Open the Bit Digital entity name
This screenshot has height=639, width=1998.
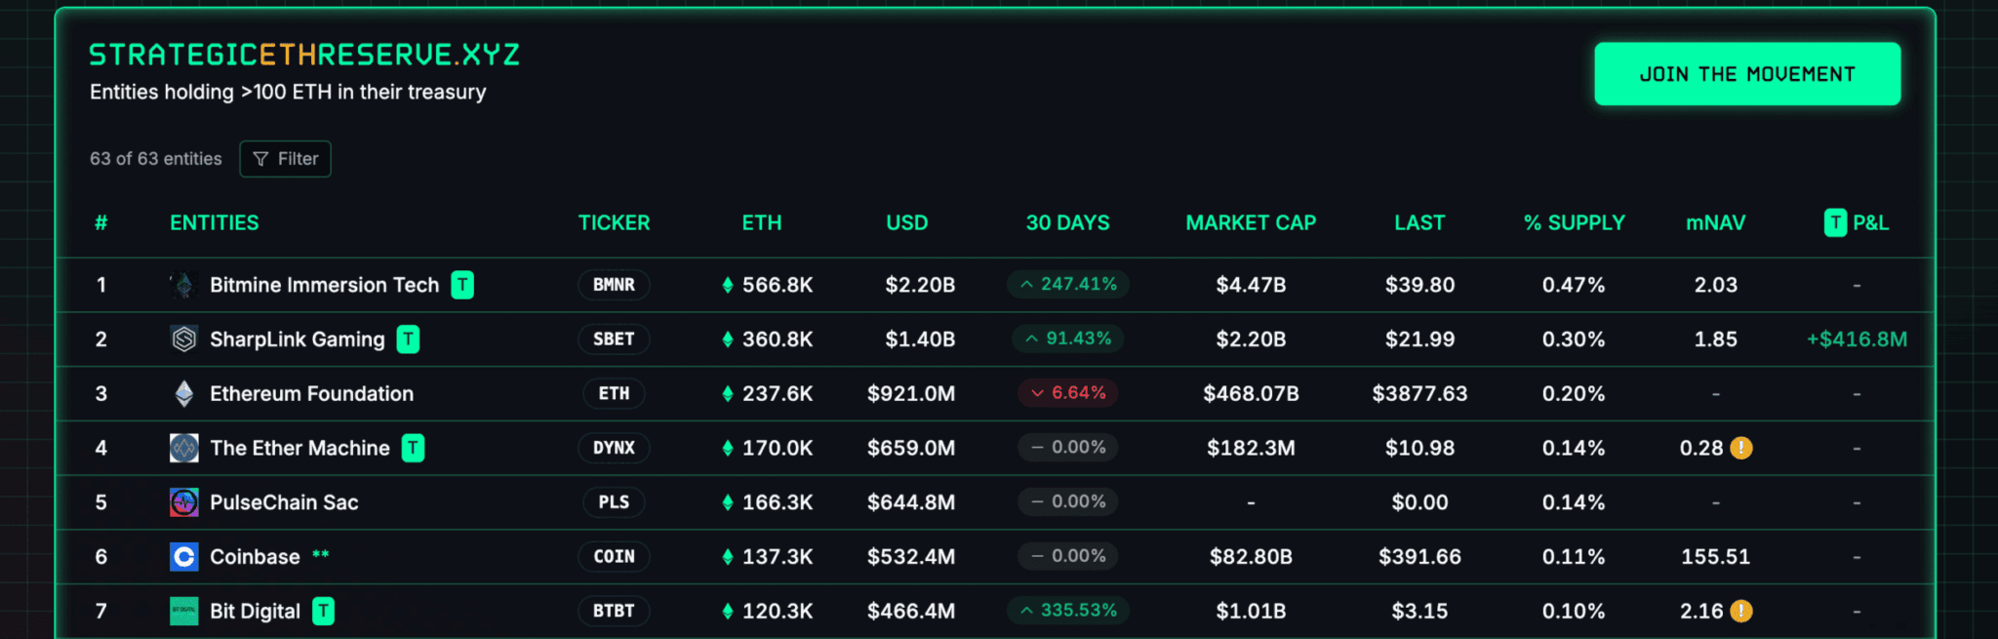[255, 612]
